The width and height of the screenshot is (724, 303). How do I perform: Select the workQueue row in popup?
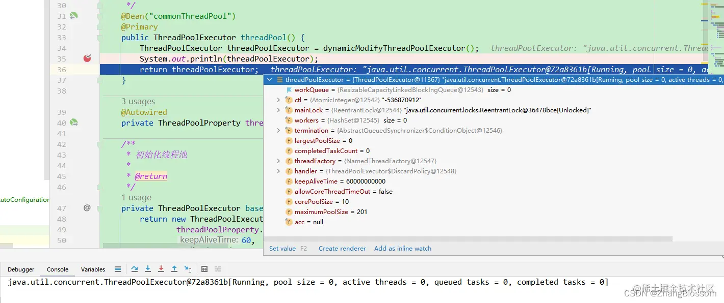point(494,90)
